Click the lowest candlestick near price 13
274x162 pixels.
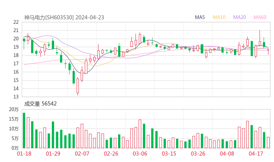[78, 86]
